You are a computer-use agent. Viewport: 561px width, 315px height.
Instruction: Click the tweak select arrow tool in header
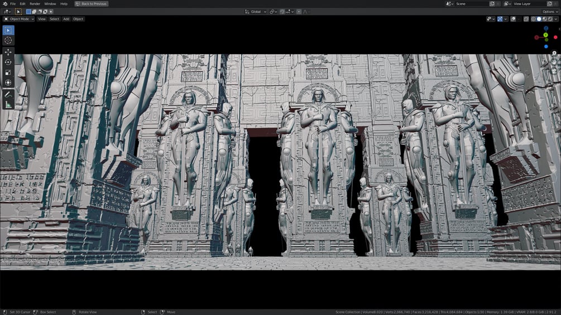(x=18, y=11)
